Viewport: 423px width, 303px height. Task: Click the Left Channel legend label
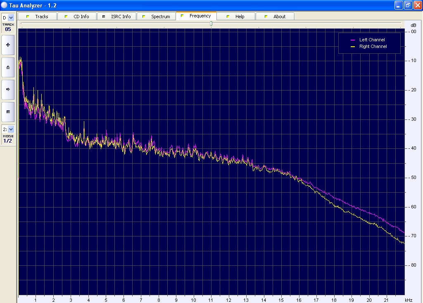tap(372, 40)
